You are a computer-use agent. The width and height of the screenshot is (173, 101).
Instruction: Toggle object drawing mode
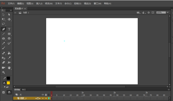point(3,92)
